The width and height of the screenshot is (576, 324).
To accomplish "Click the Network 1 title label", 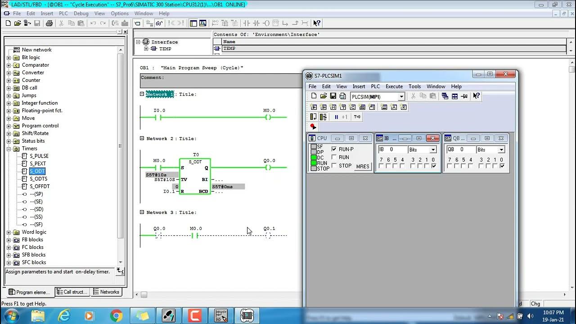I will click(x=160, y=94).
